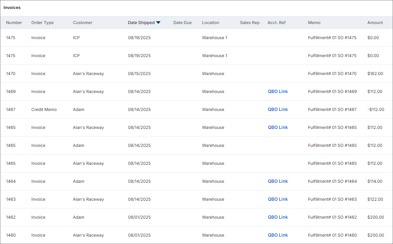Open invoice number 1475

point(10,38)
